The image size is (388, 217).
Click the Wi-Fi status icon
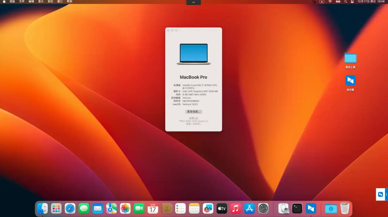tap(330, 2)
